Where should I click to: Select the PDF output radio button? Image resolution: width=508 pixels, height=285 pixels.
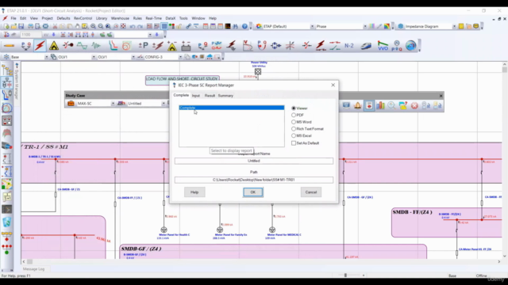[x=294, y=115]
